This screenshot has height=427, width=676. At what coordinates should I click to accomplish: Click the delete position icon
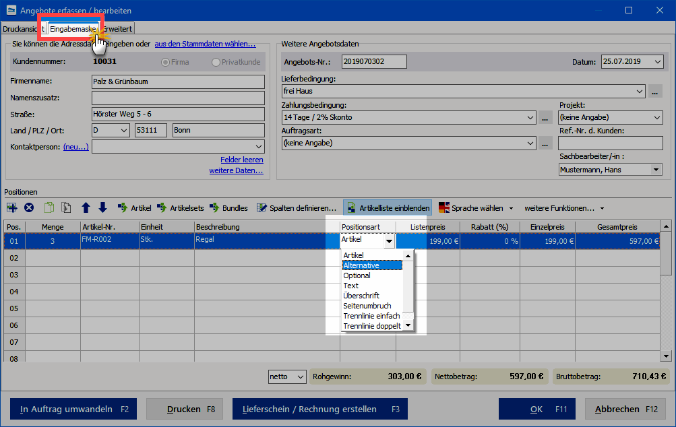(x=29, y=208)
